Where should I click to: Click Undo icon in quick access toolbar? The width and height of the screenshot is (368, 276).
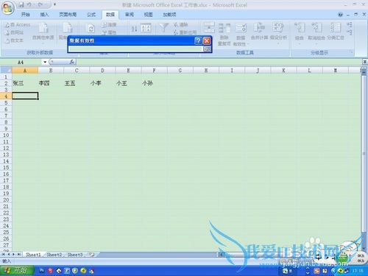[29, 4]
